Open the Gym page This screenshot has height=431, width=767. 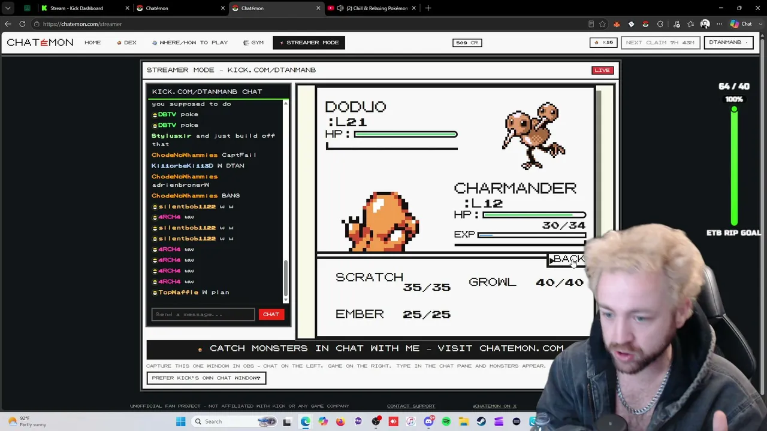(253, 43)
